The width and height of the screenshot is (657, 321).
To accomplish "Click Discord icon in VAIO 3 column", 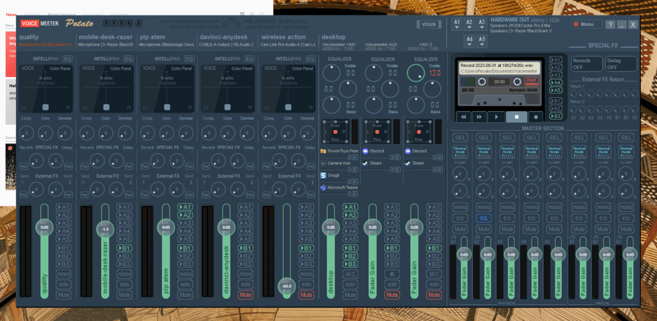I will [x=408, y=151].
